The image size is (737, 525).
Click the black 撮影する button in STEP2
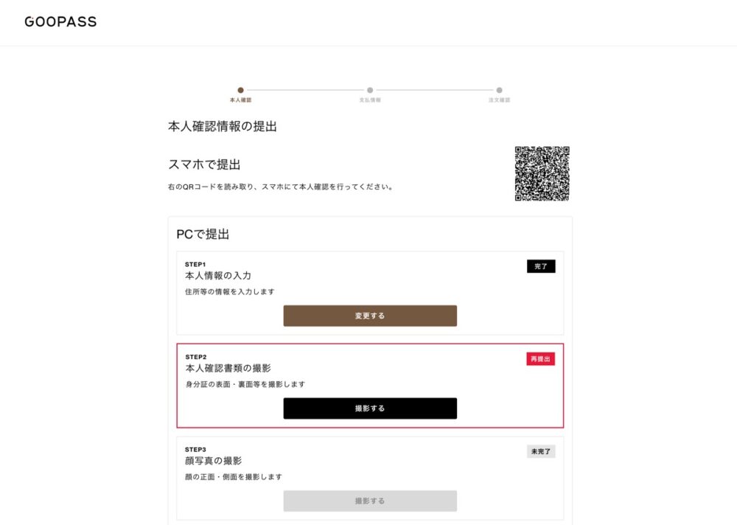tap(370, 408)
